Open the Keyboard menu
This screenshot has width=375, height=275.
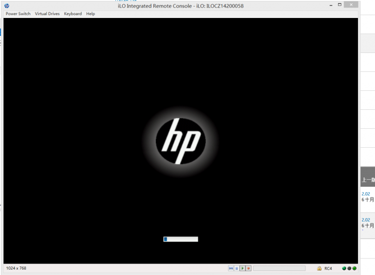click(x=72, y=14)
